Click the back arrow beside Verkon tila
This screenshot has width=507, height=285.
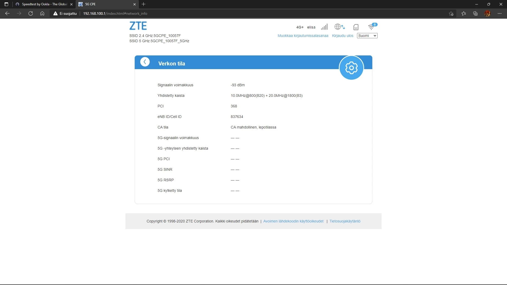pos(145,62)
